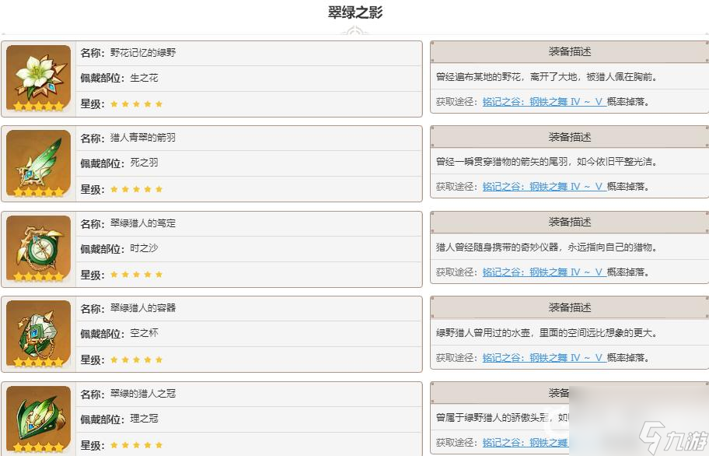Click star rating in 野花记忆的绿野 row
The height and width of the screenshot is (456, 709).
click(137, 104)
